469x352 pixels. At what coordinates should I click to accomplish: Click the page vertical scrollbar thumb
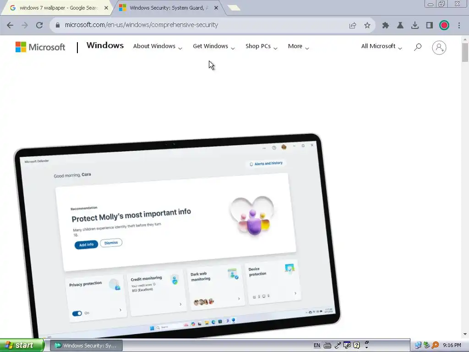coord(465,52)
